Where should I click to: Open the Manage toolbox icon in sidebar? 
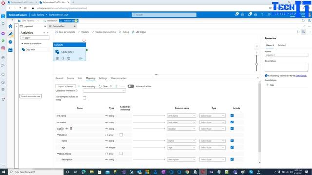[10, 50]
